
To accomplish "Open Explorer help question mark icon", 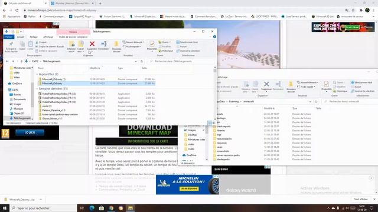I will point(214,37).
